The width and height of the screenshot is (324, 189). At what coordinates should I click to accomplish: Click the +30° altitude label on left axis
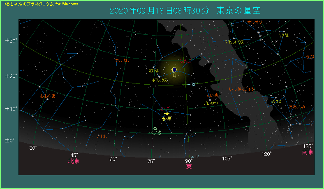(10, 40)
